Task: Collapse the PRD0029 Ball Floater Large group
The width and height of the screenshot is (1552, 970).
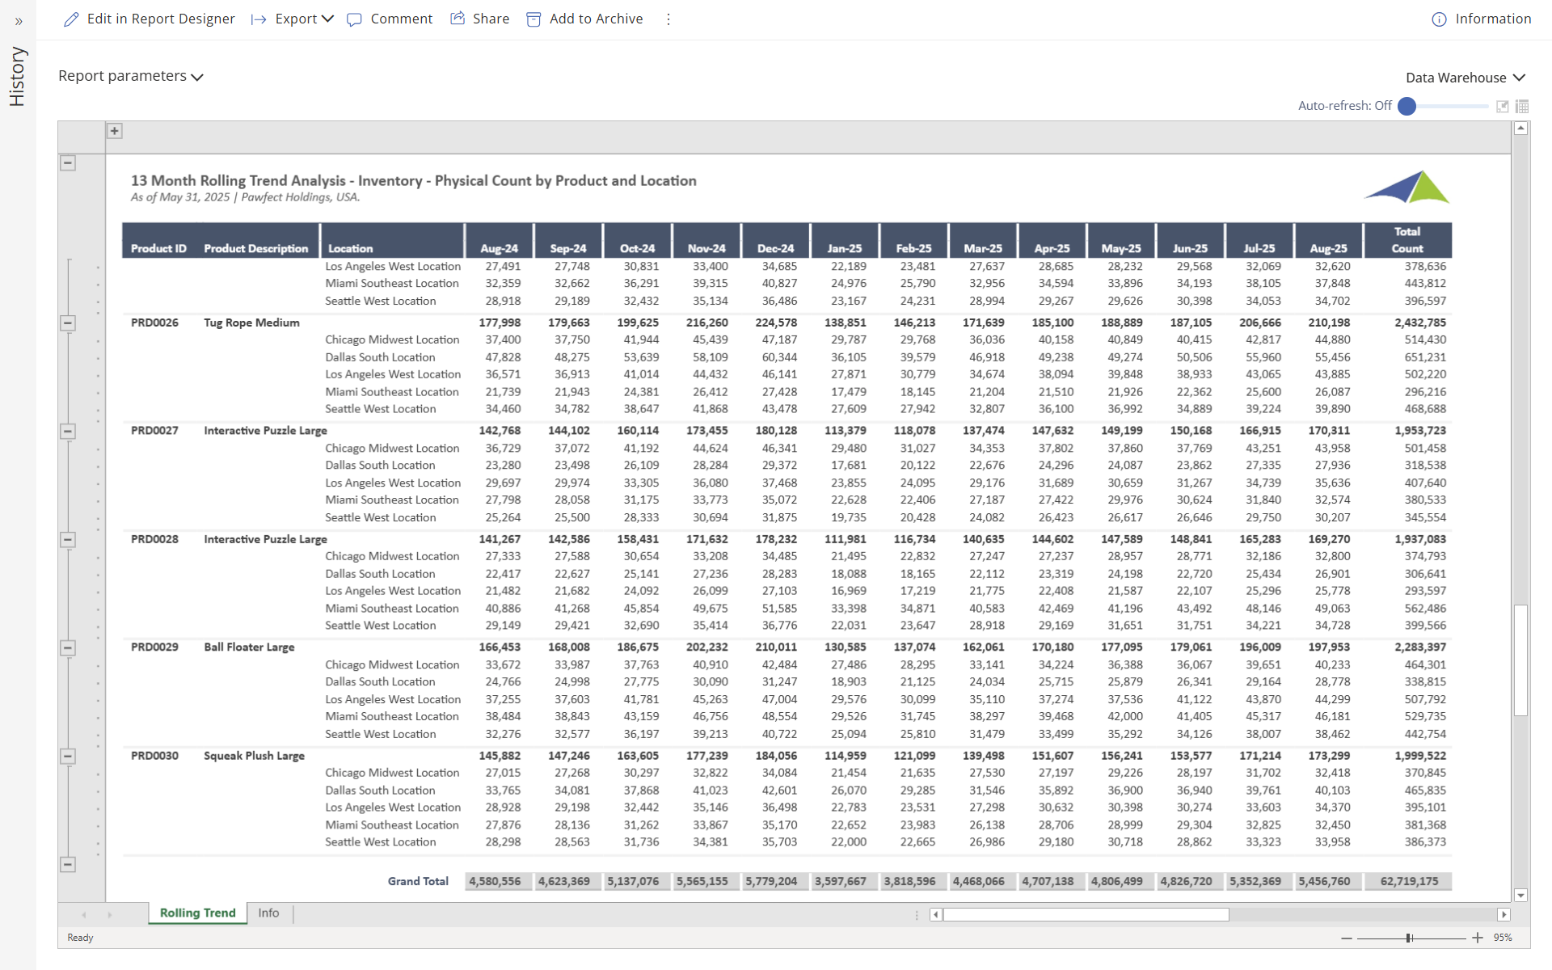Action: (x=69, y=647)
